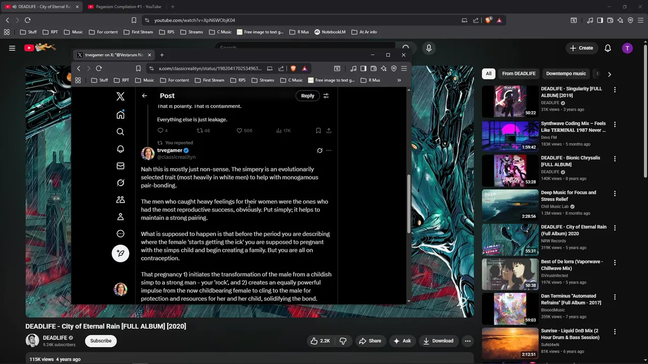Open NotebookLM bookmark in rear browser

330,32
